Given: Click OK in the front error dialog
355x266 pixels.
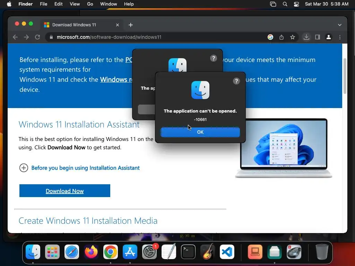Looking at the screenshot, I should tap(200, 132).
